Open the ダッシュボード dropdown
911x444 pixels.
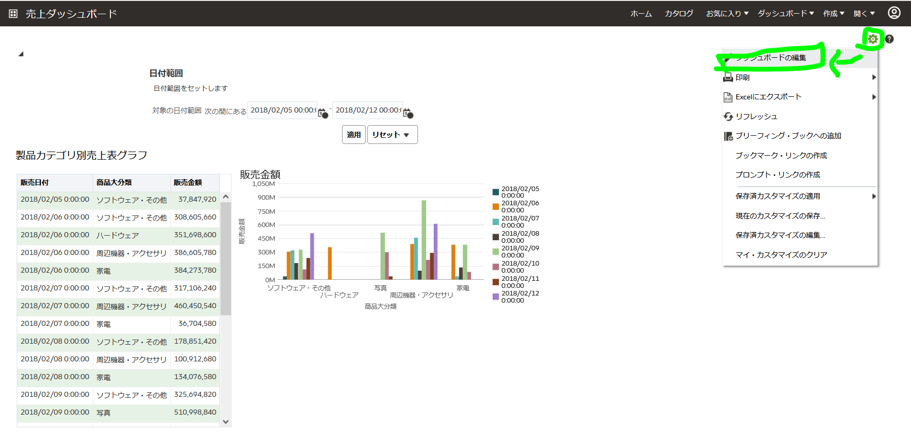[x=786, y=14]
